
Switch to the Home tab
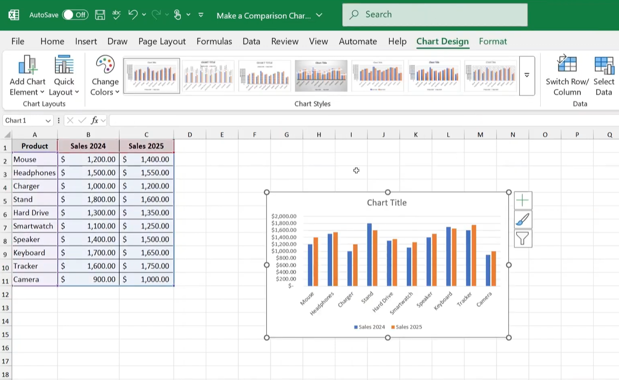pos(52,41)
